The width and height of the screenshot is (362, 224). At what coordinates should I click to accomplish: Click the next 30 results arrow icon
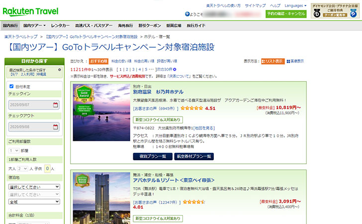tap(175, 69)
